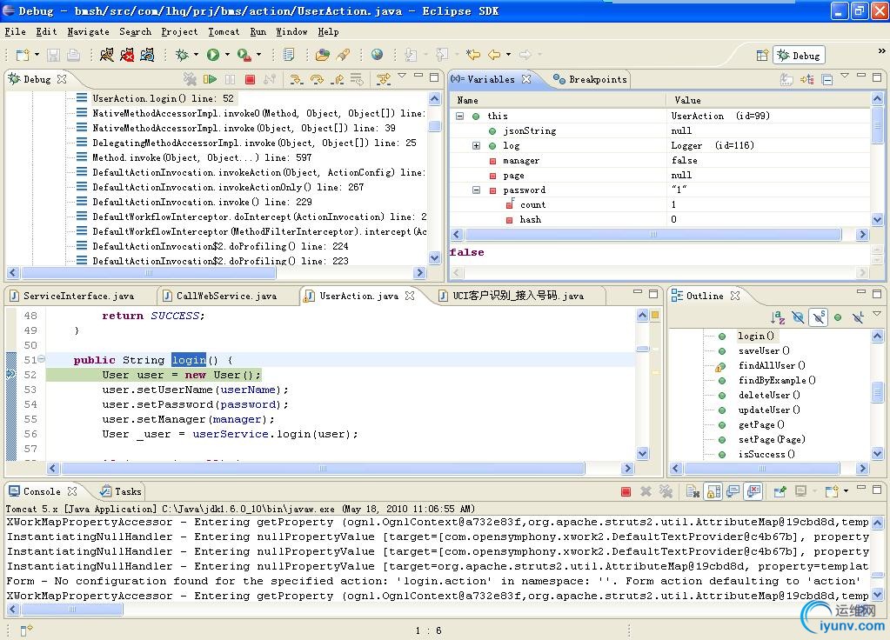Image resolution: width=890 pixels, height=640 pixels.
Task: Open the File menu
Action: (x=16, y=32)
